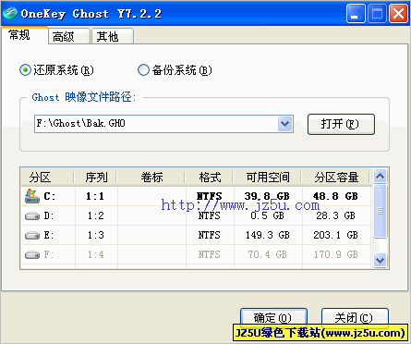Image resolution: width=411 pixels, height=344 pixels.
Task: Open the Ghost image path dropdown arrow
Action: (x=285, y=124)
